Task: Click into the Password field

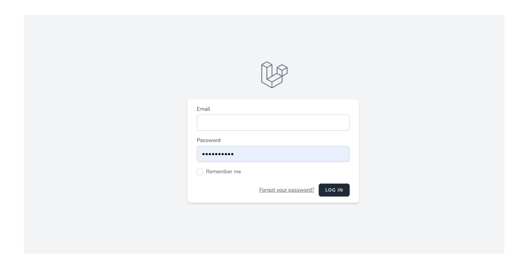Action: tap(273, 154)
